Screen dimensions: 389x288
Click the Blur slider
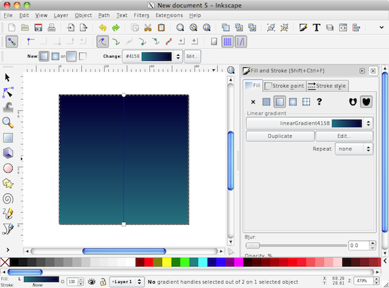tap(296, 246)
